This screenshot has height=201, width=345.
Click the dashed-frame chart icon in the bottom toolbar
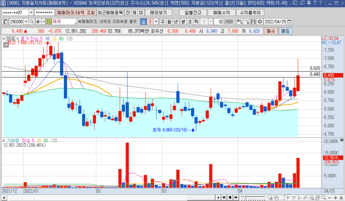(x=282, y=197)
